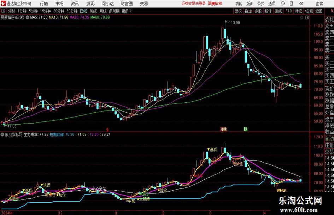Click the red S marker at the bottom of the main chart

point(107,130)
